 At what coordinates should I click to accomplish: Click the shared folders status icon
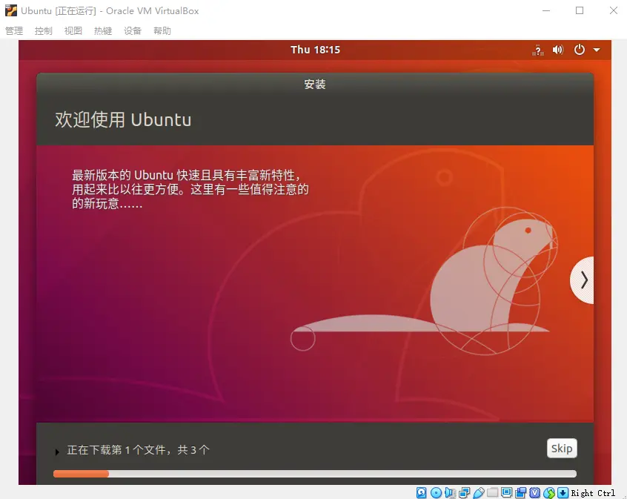(x=492, y=492)
